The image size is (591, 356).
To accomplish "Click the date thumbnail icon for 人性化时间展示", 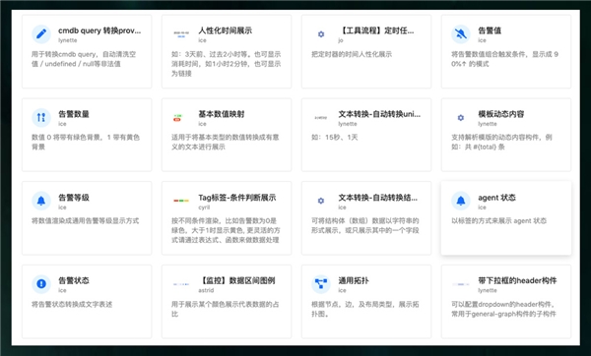I will (181, 34).
